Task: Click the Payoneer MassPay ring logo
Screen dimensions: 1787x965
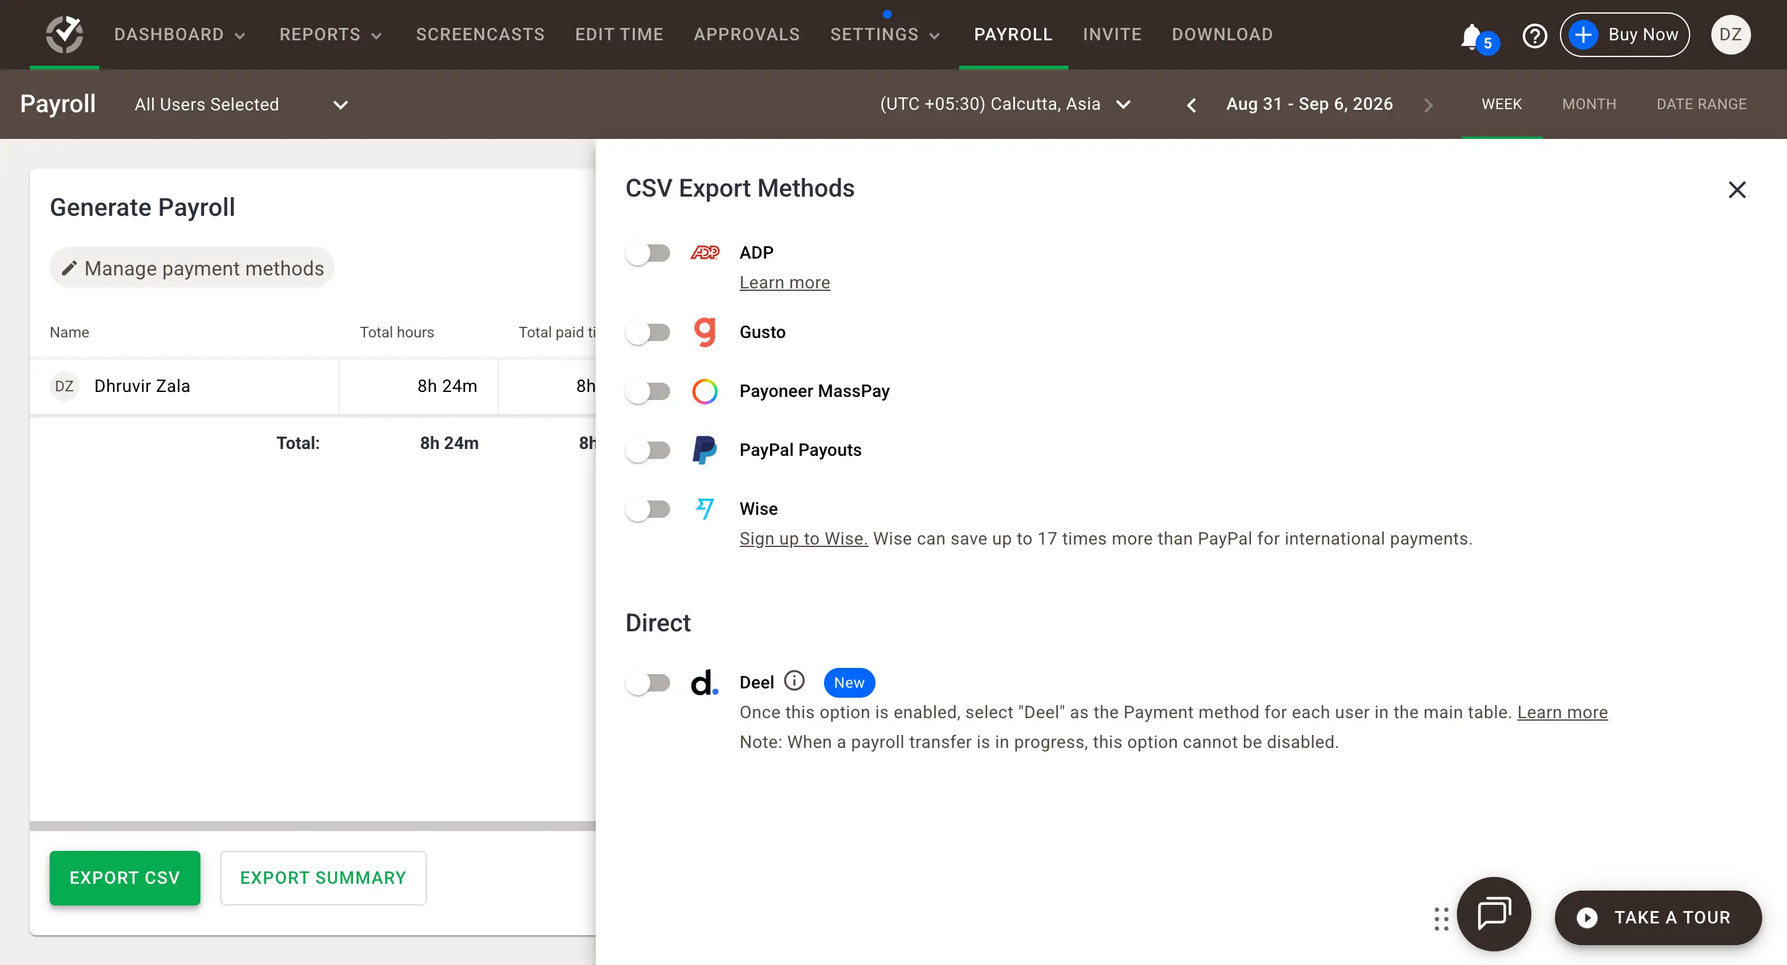Action: (x=705, y=391)
